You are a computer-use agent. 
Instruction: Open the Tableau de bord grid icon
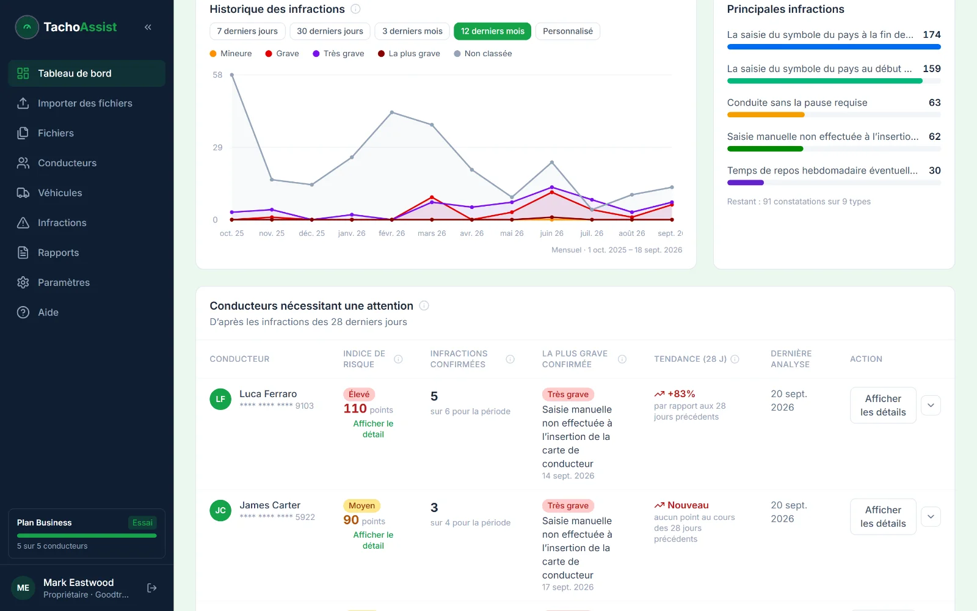coord(23,73)
